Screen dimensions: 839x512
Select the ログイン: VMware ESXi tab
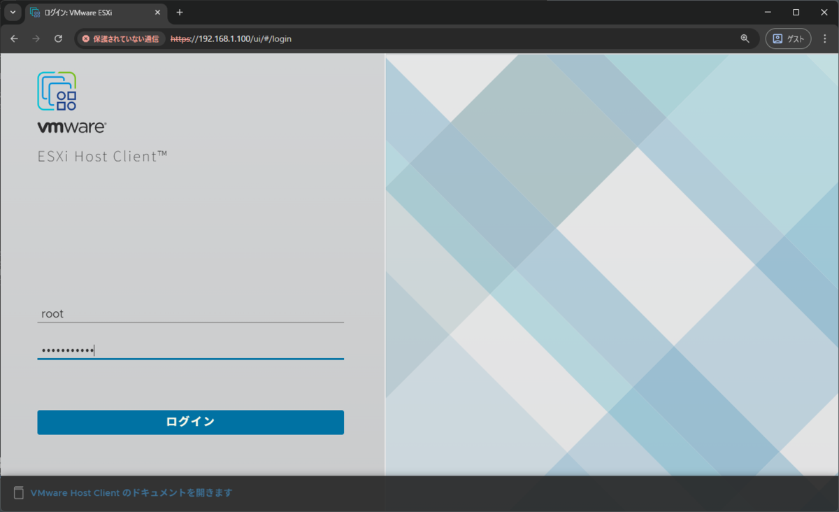pyautogui.click(x=96, y=12)
